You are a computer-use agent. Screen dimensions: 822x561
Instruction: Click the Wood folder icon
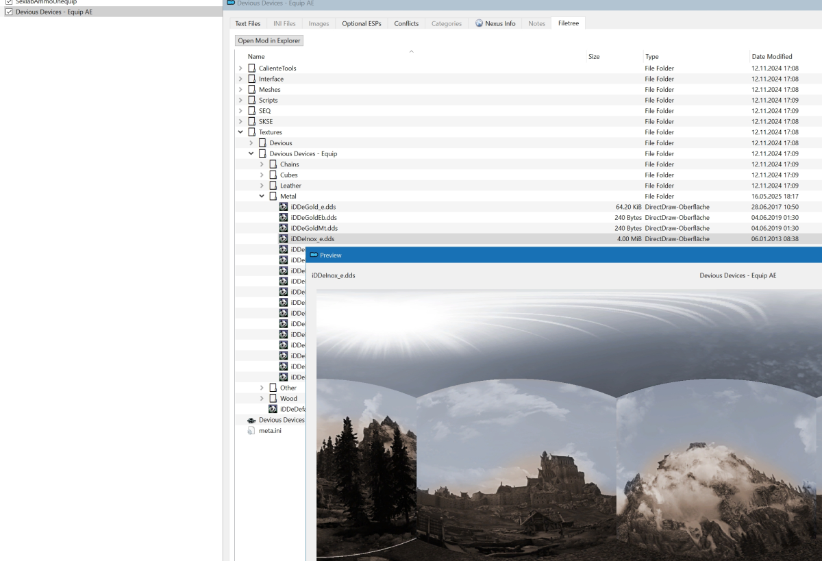coord(273,398)
